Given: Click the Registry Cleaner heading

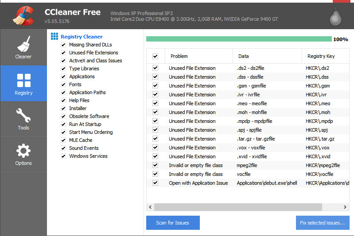Looking at the screenshot, I should pyautogui.click(x=82, y=37).
